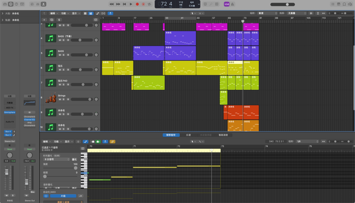Adjust the BASS track volume slider
The height and width of the screenshot is (203, 355).
[82, 55]
